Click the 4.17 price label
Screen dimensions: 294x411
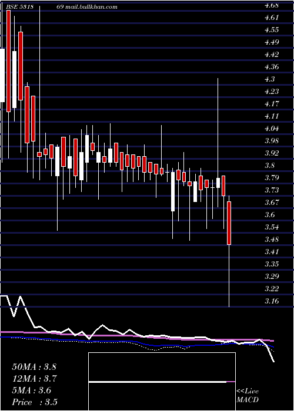272,104
